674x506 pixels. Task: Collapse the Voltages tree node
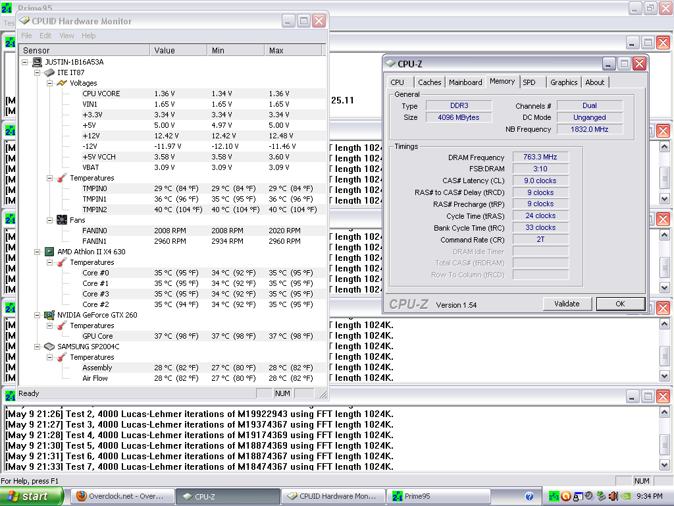49,83
